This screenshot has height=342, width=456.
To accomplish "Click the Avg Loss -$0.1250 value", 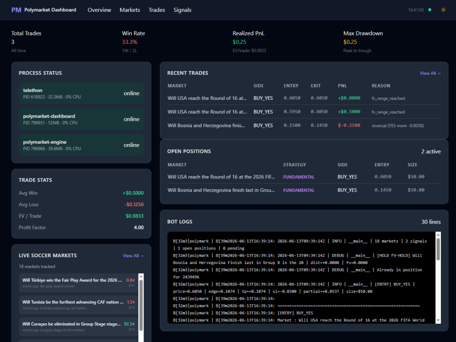I will (134, 204).
